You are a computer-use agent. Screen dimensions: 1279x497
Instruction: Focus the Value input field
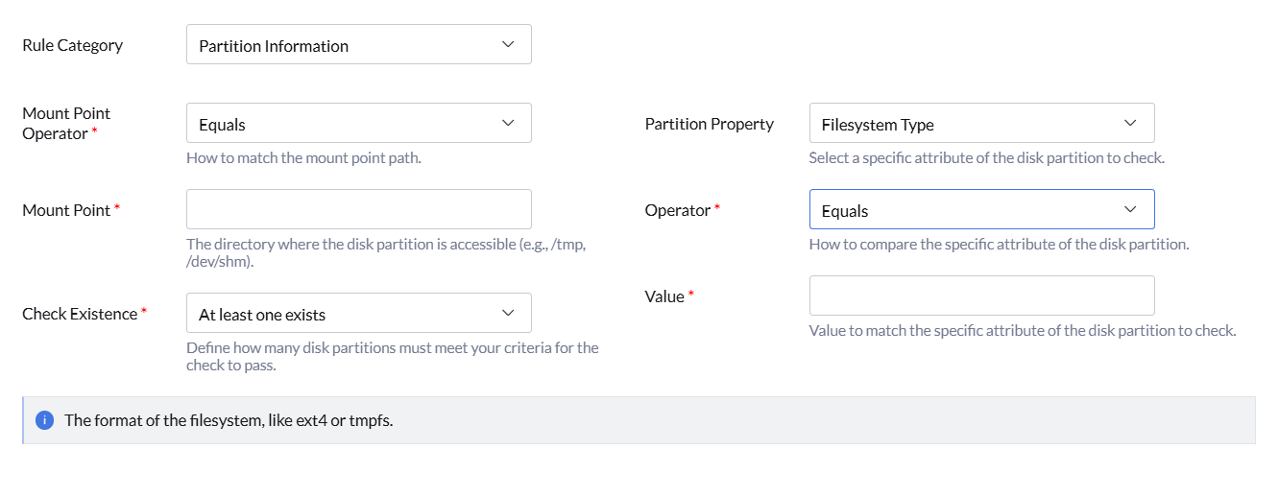[981, 296]
